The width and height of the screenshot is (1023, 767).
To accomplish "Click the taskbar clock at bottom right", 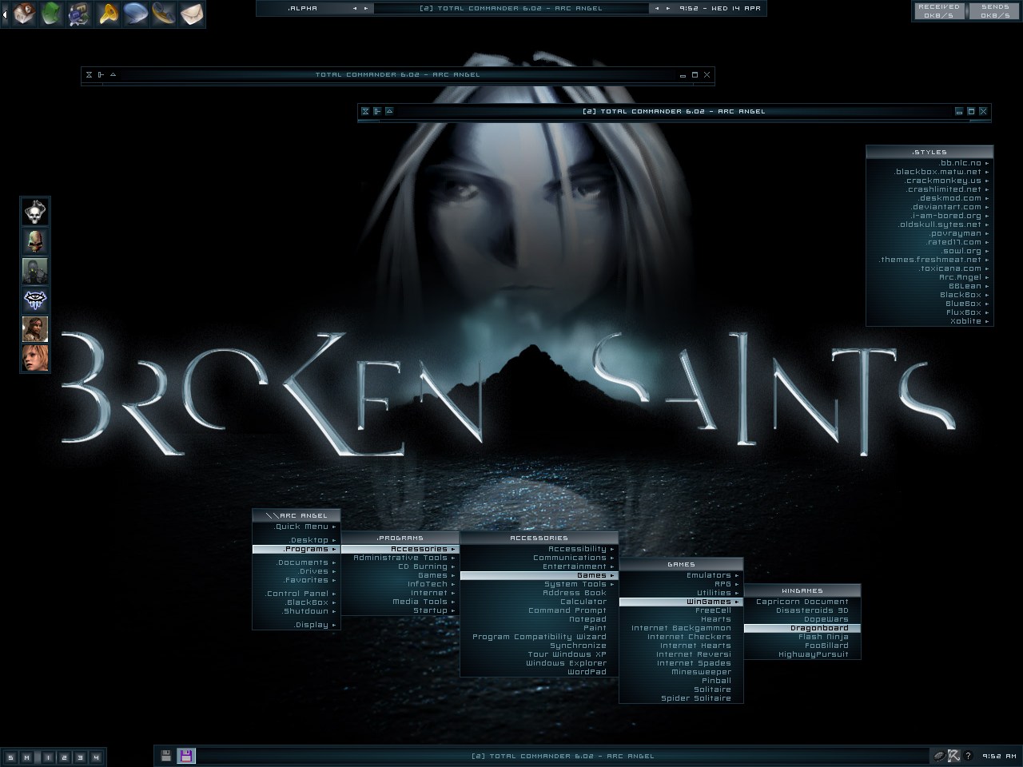I will pos(999,756).
